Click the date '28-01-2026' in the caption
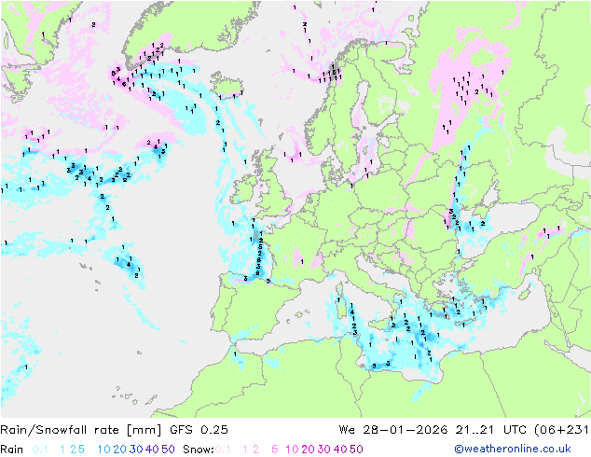The image size is (591, 457). click(405, 430)
